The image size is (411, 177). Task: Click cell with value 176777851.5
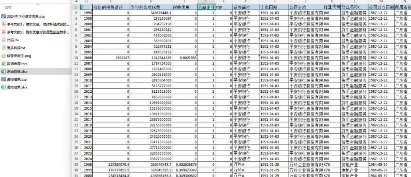pos(111,170)
